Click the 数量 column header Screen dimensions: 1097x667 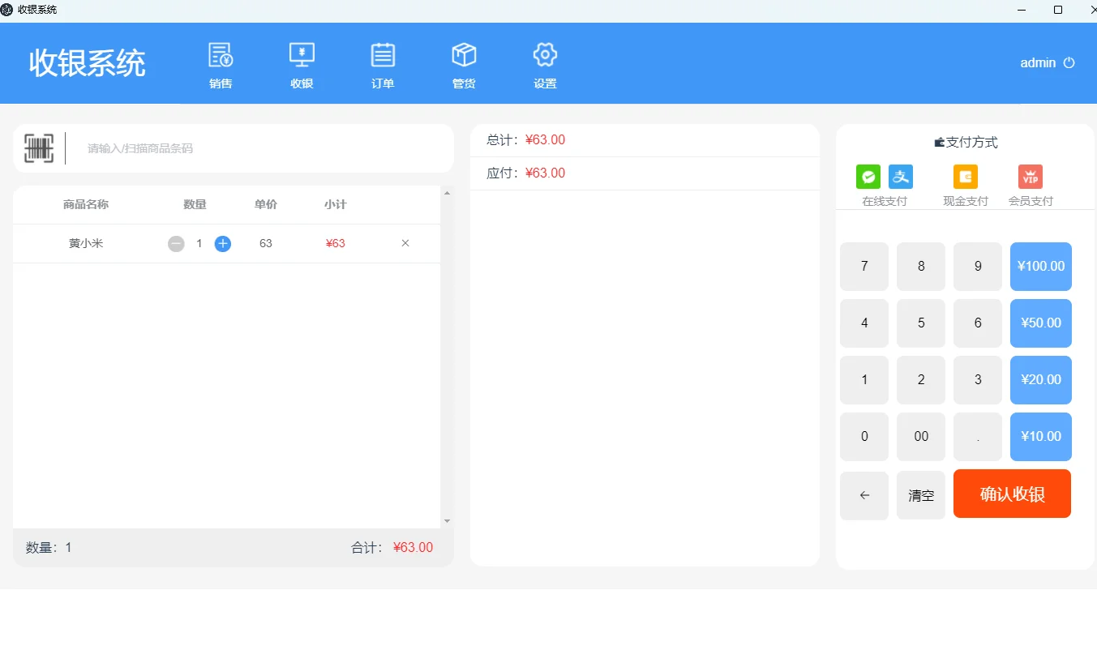pyautogui.click(x=195, y=205)
